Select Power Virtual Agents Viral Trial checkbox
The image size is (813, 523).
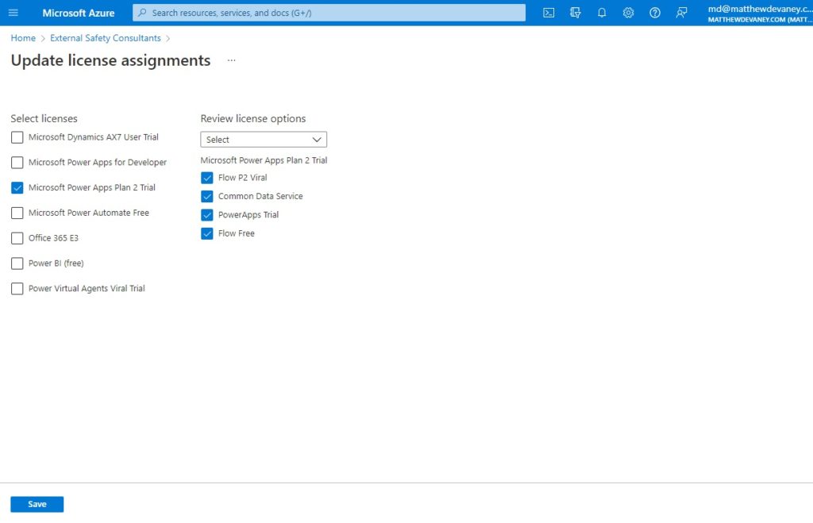(17, 289)
